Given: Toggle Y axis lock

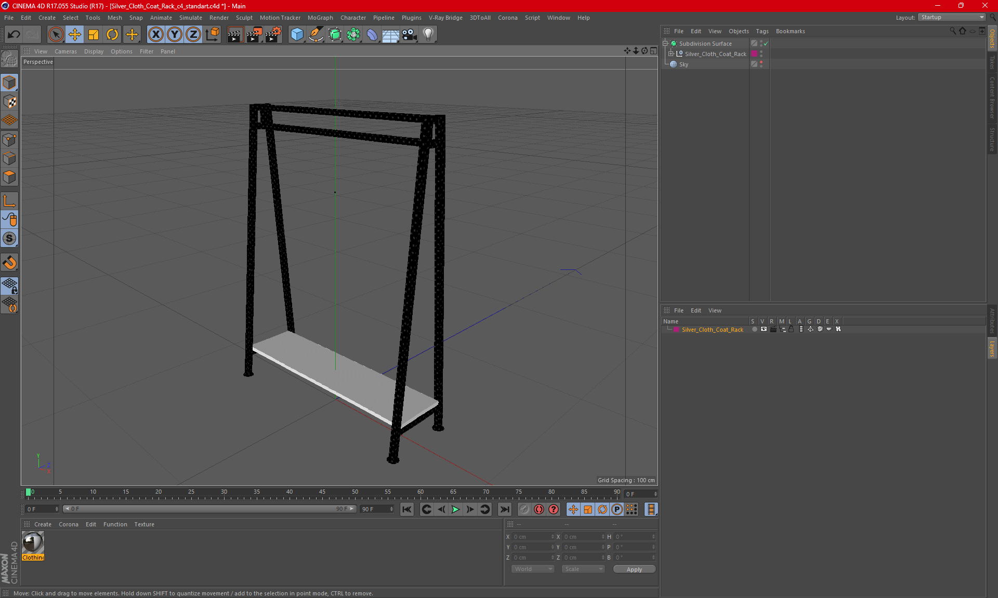Looking at the screenshot, I should [175, 35].
